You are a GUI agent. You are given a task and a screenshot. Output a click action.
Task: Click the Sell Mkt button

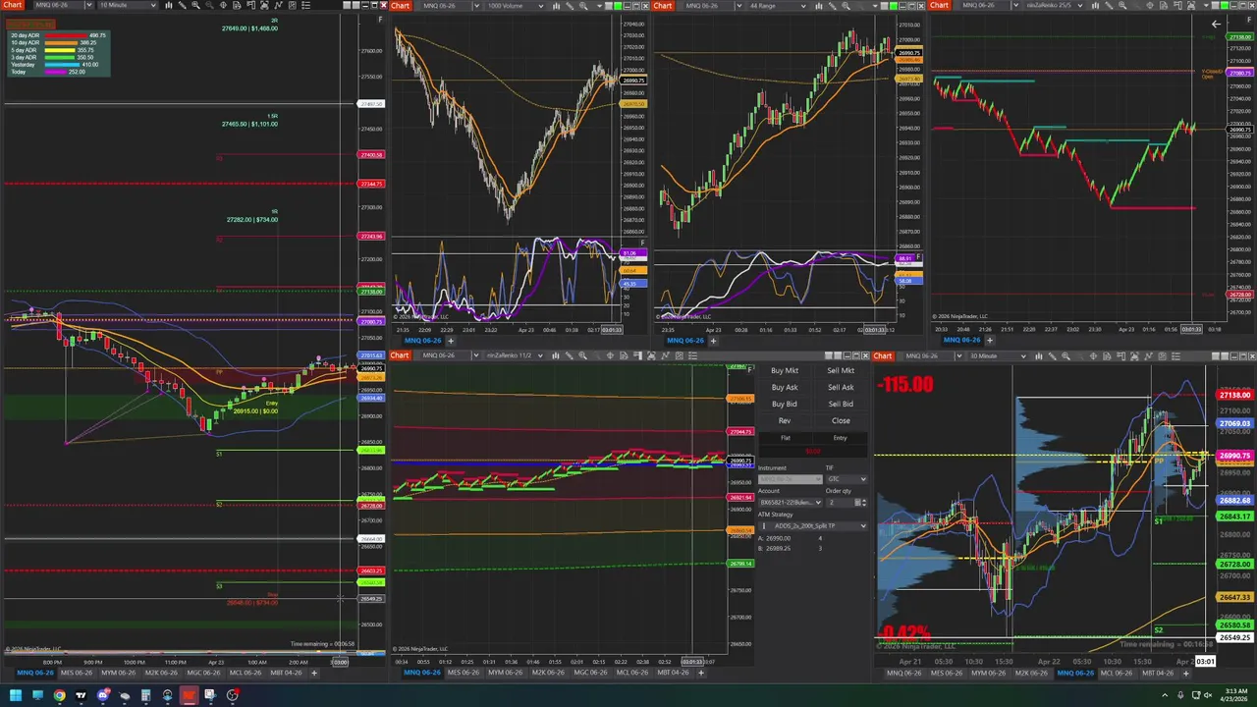click(841, 371)
